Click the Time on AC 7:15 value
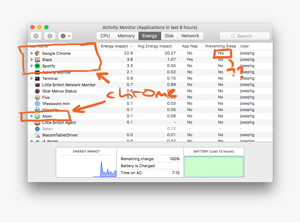The height and width of the screenshot is (222, 300). click(175, 173)
